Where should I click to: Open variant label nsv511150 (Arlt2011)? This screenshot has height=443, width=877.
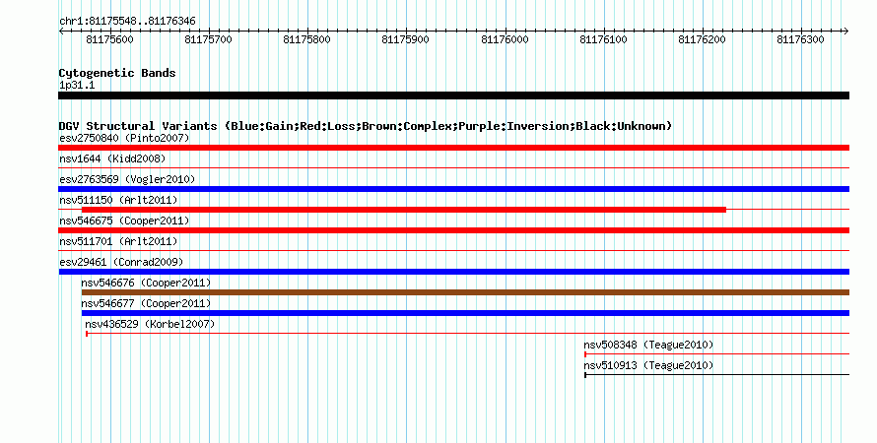point(118,200)
